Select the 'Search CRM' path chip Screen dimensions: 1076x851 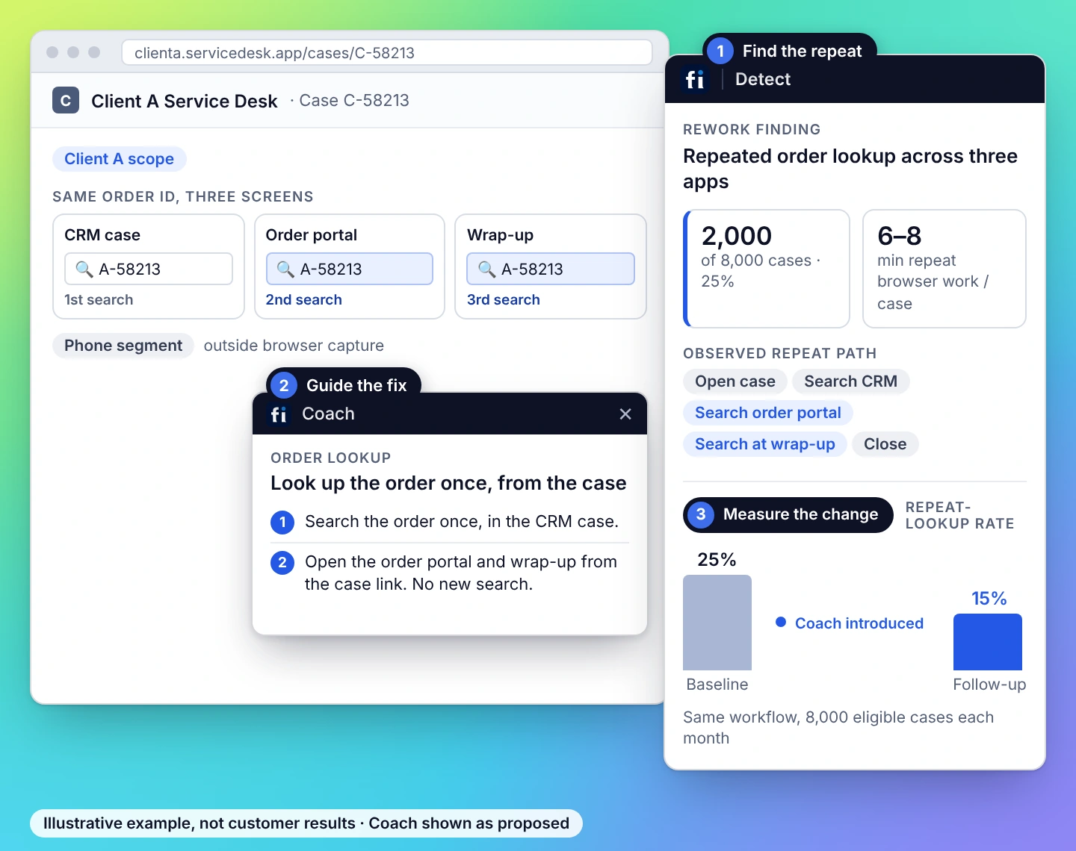tap(850, 381)
